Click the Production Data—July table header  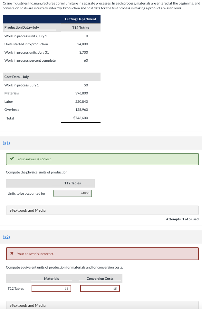22,28
